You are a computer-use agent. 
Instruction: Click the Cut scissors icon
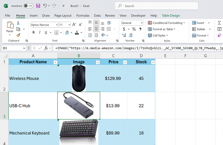(x=18, y=23)
